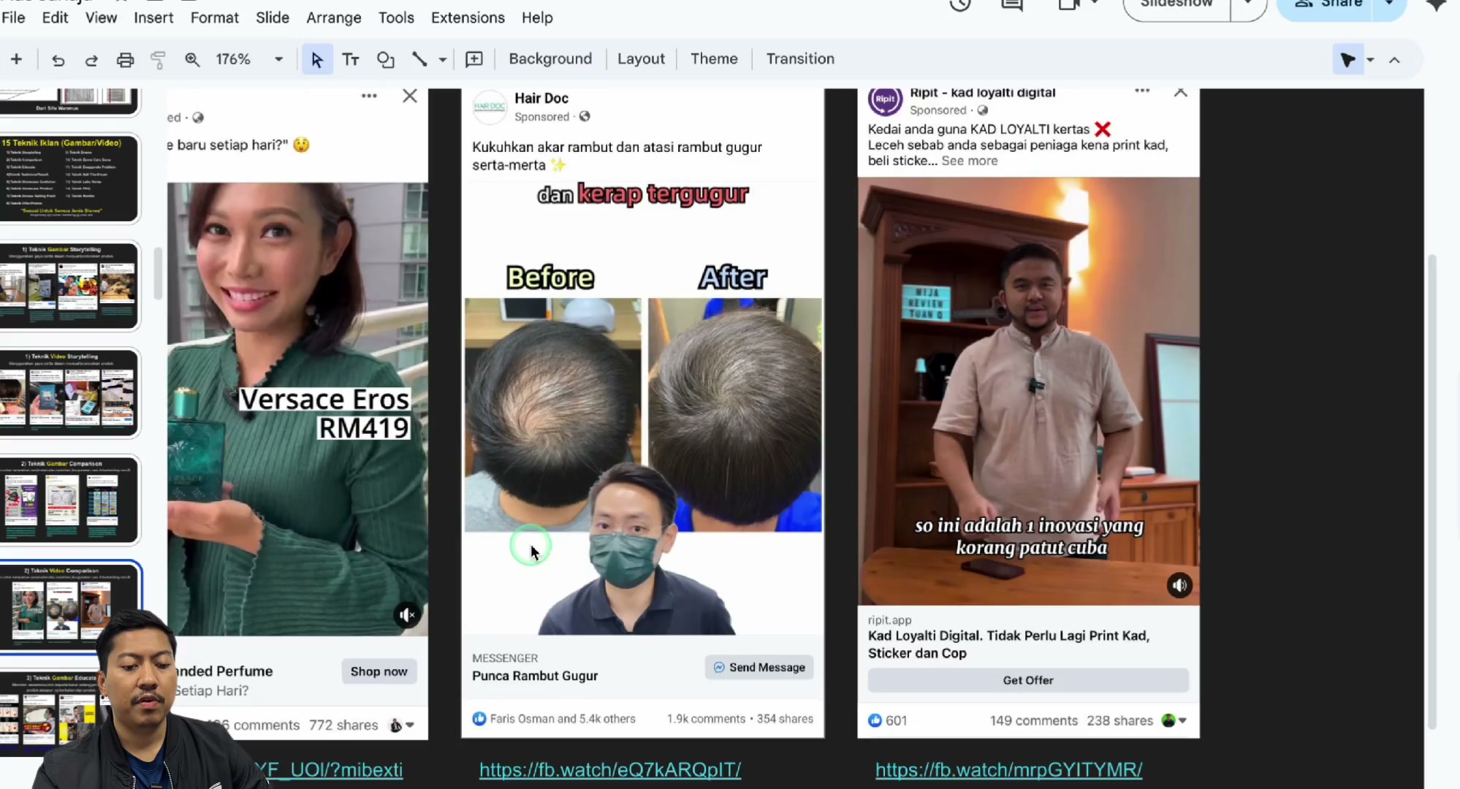1460x789 pixels.
Task: Open version history clock icon
Action: (x=960, y=5)
